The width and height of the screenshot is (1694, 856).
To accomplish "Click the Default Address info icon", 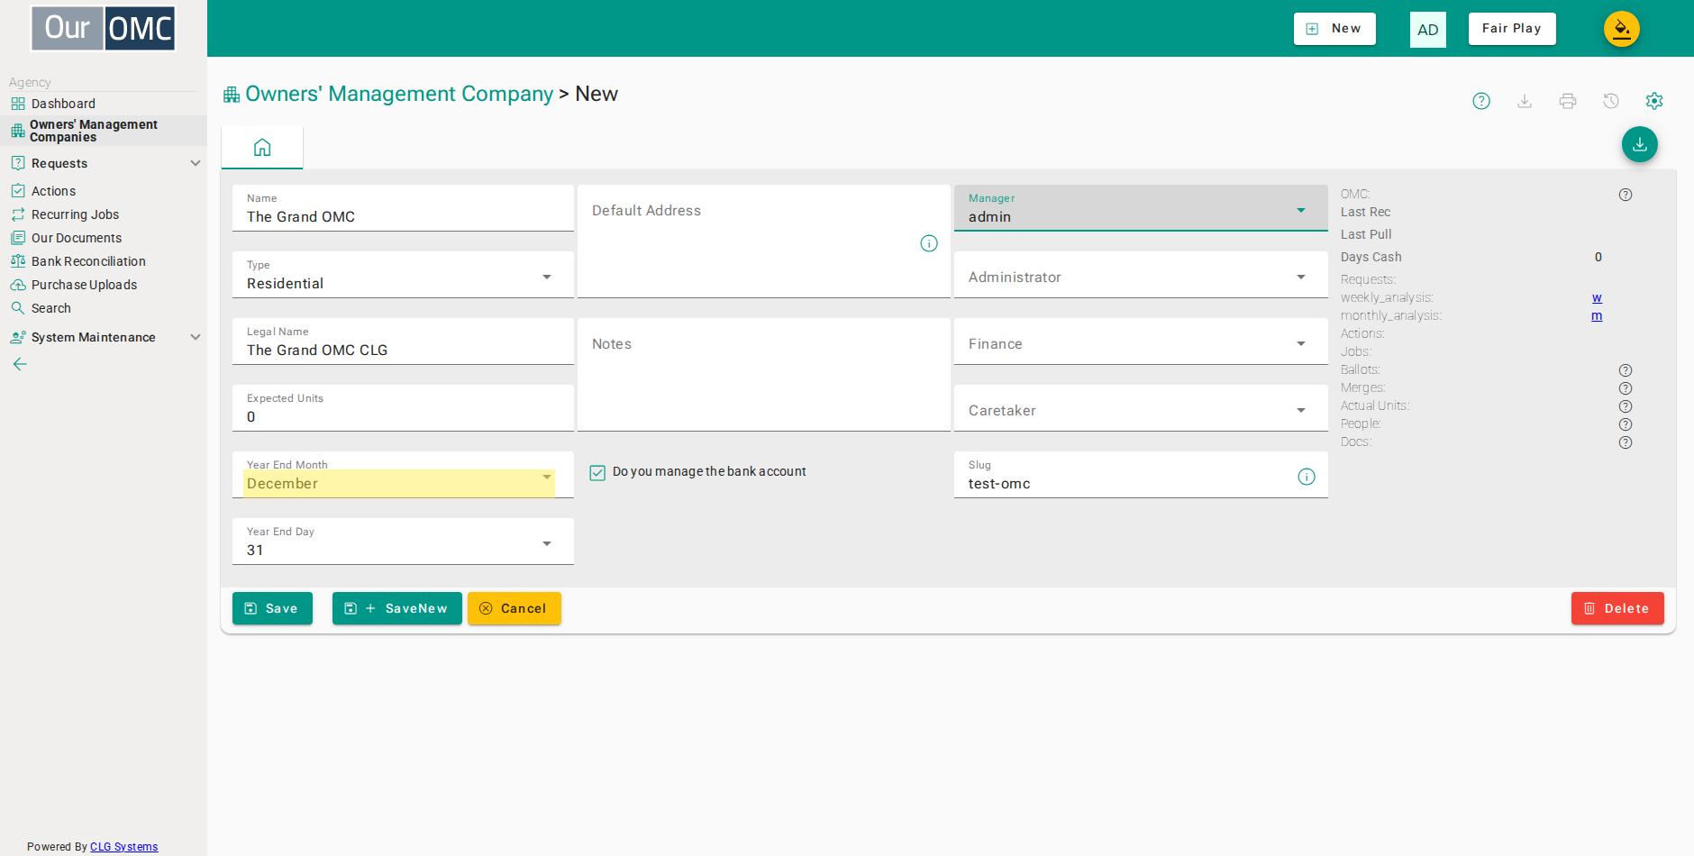I will point(929,243).
